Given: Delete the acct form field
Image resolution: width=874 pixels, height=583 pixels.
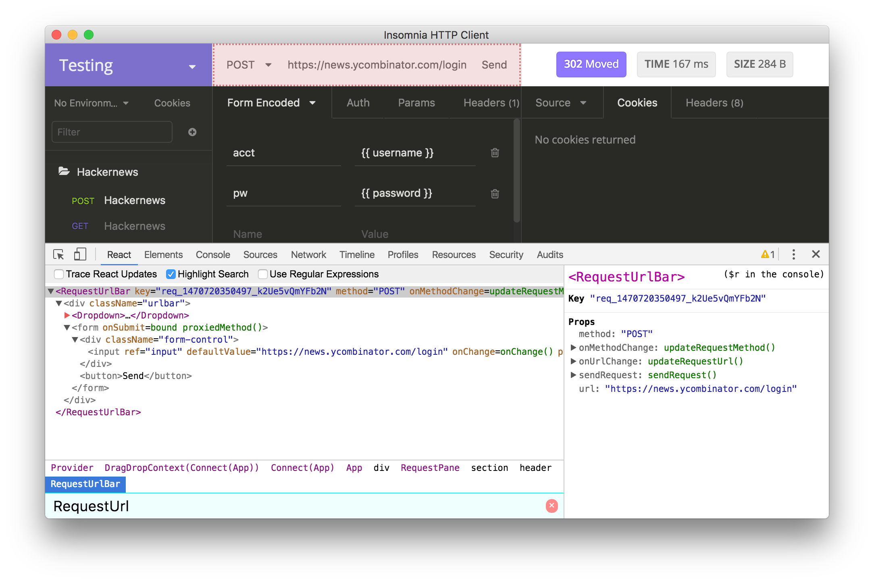Looking at the screenshot, I should click(495, 152).
